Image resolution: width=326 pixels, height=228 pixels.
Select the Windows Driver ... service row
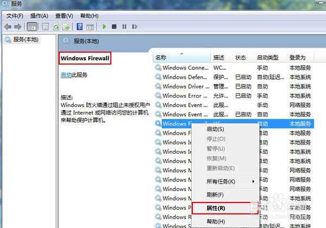(234, 86)
